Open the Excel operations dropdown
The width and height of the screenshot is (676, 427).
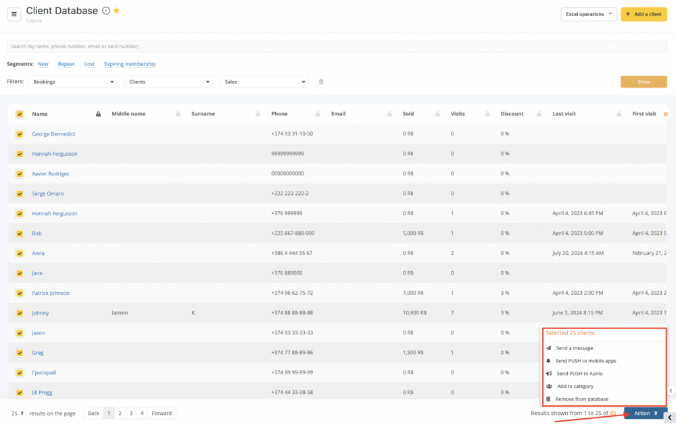tap(589, 14)
